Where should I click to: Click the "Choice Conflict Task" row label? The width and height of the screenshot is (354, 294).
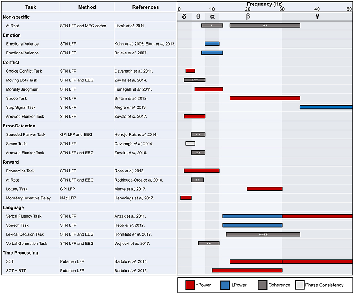[x=24, y=71]
